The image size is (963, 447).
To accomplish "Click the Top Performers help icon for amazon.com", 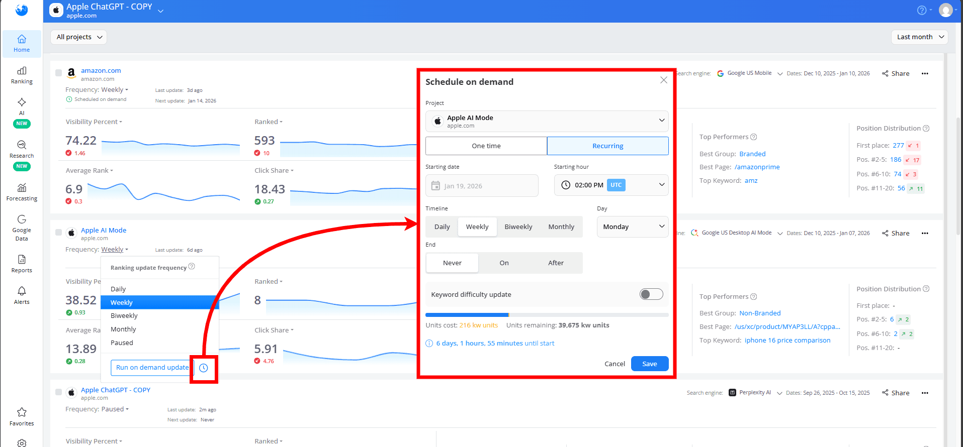I will click(x=754, y=137).
